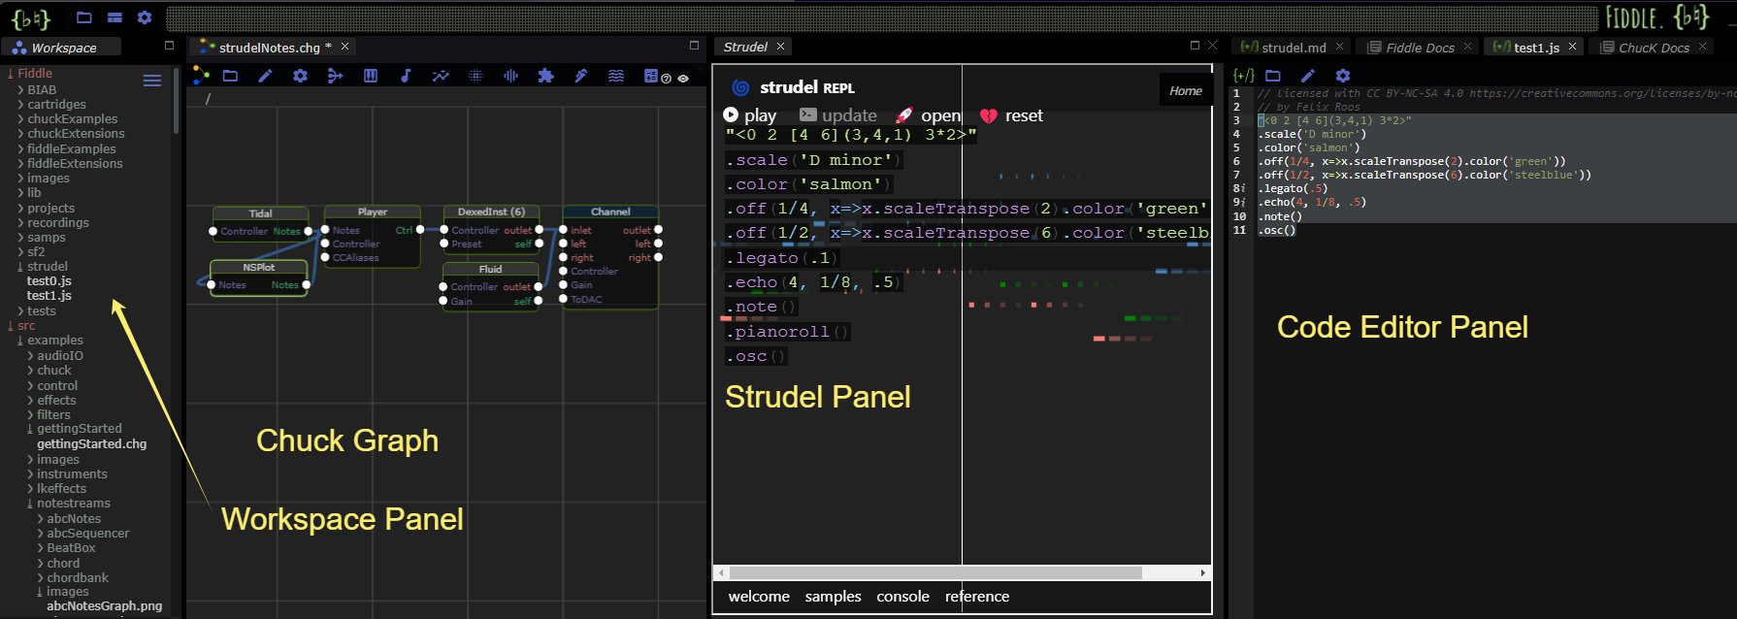Screen dimensions: 1737x619
Task: Collapse the src folder
Action: click(x=11, y=326)
